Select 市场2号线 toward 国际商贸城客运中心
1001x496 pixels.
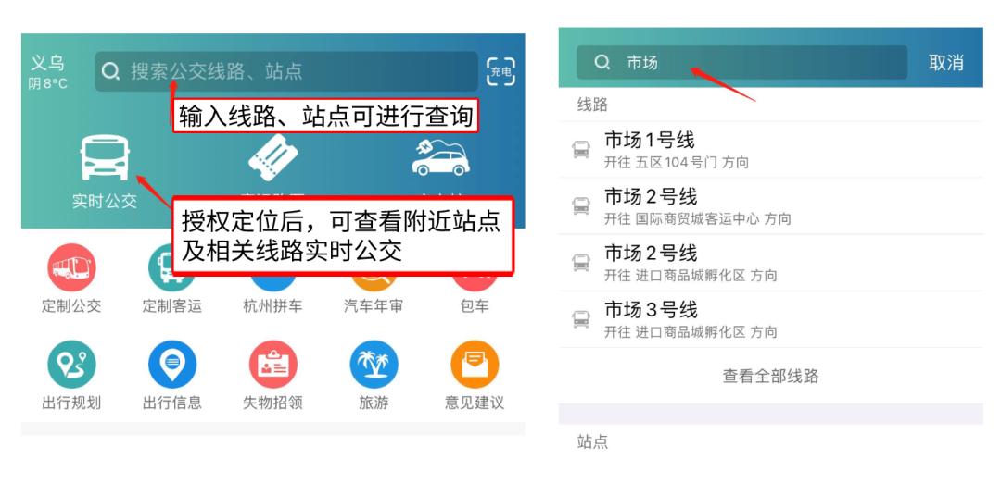(x=770, y=206)
